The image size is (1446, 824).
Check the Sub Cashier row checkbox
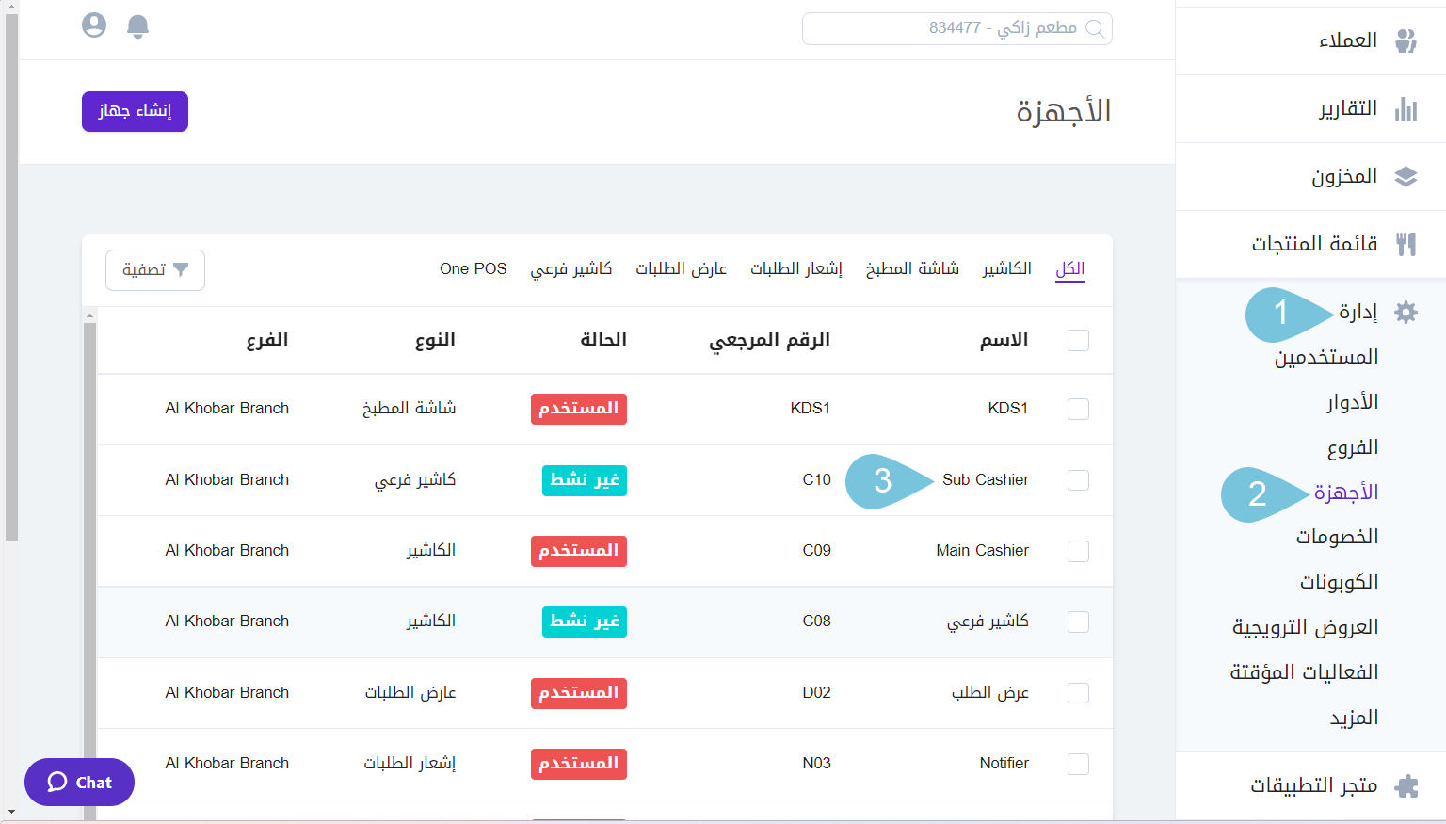point(1078,479)
